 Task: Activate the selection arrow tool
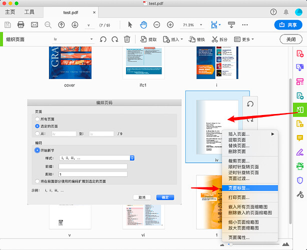pyautogui.click(x=130, y=25)
